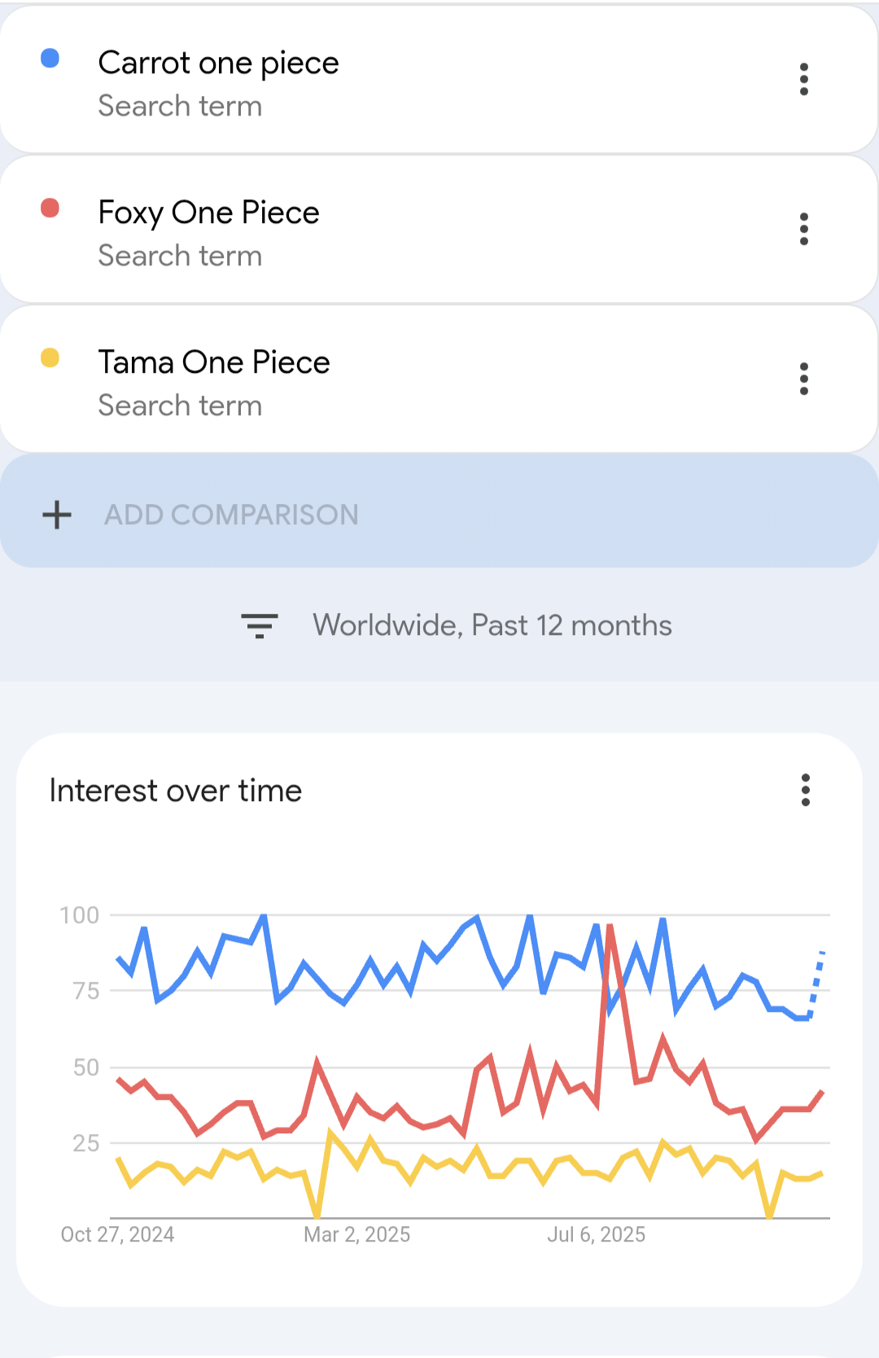Click the Oct 27, 2024 axis label
This screenshot has height=1358, width=879.
click(x=117, y=1235)
